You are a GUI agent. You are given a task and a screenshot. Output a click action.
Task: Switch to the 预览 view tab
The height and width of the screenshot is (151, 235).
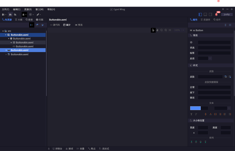click(79, 25)
